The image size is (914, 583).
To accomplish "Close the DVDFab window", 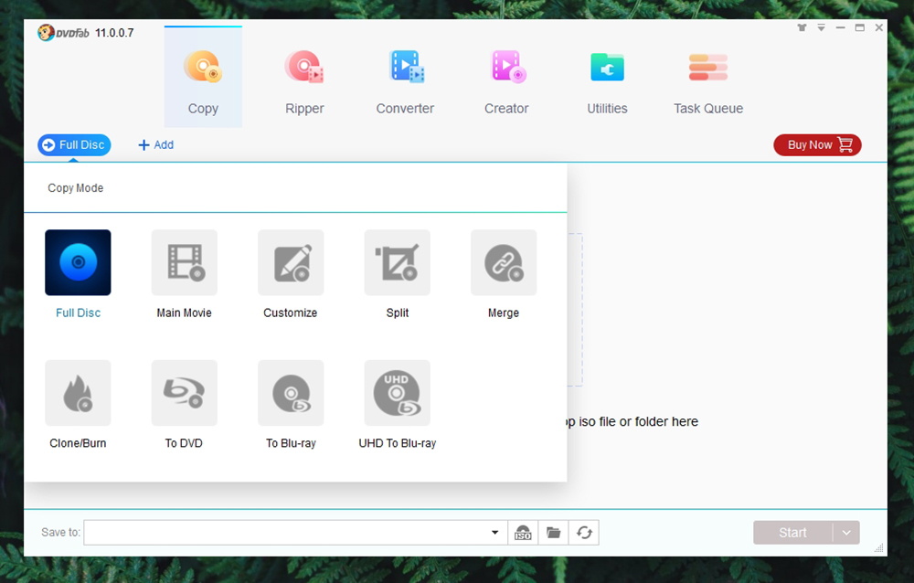I will pyautogui.click(x=879, y=27).
